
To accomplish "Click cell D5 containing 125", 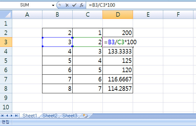I will coord(118,61).
